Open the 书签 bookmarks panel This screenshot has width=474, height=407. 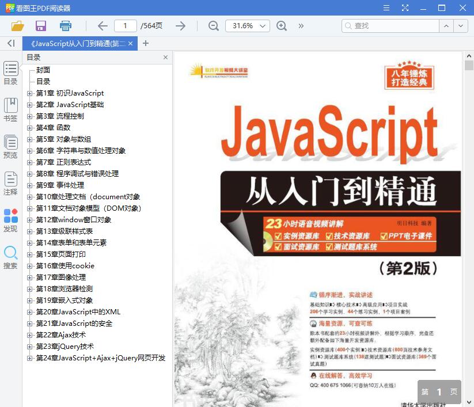click(10, 110)
